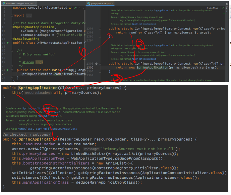Open SpringApplication link in first Javadoc

click(161, 11)
